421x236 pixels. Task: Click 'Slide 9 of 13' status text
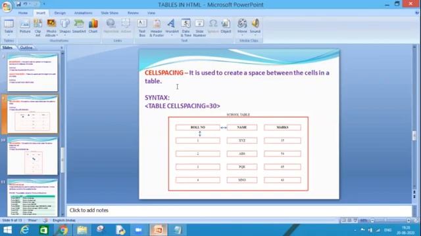coord(12,220)
